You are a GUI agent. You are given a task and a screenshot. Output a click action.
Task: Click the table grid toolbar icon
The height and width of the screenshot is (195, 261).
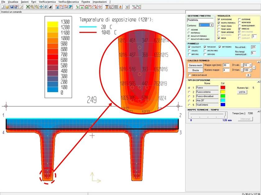point(116,7)
